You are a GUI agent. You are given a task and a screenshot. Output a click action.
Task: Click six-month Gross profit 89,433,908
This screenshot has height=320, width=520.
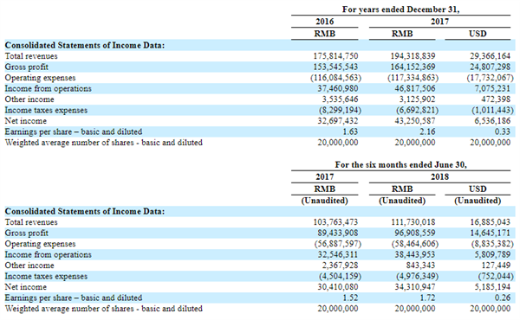pos(338,233)
